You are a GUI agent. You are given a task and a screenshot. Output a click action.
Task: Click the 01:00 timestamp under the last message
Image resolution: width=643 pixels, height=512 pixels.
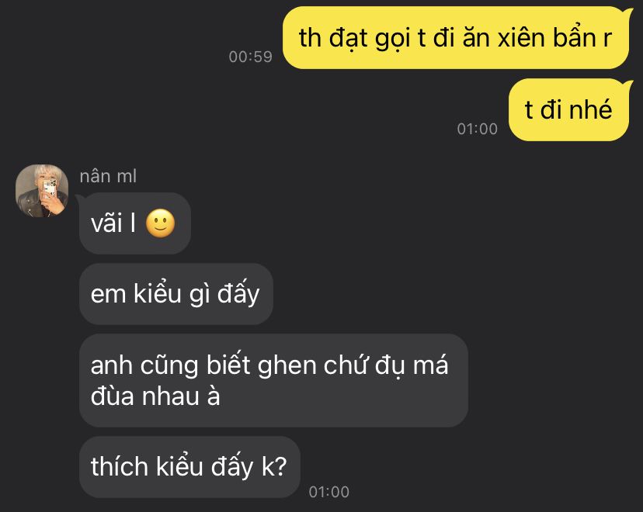coord(329,492)
